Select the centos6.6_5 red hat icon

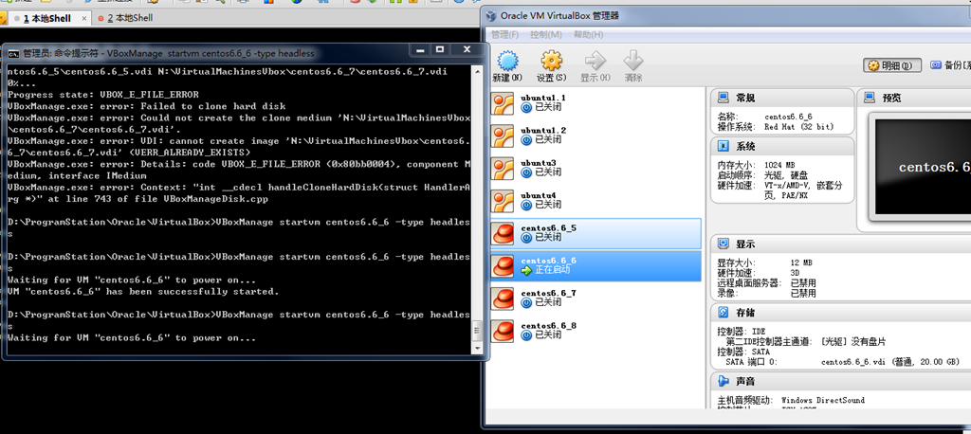(x=503, y=233)
